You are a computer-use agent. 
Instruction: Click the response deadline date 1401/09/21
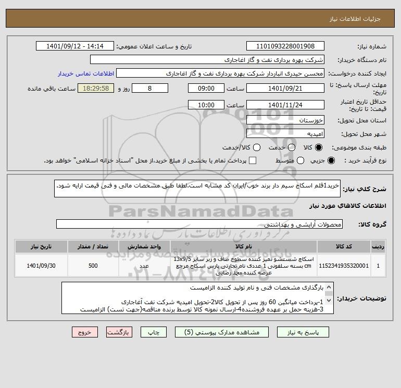click(x=285, y=88)
